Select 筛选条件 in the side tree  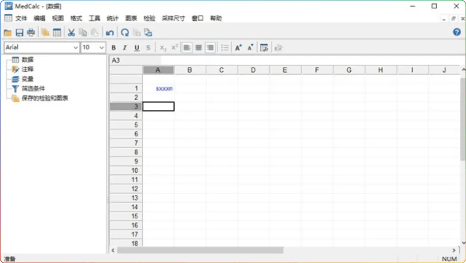(33, 89)
